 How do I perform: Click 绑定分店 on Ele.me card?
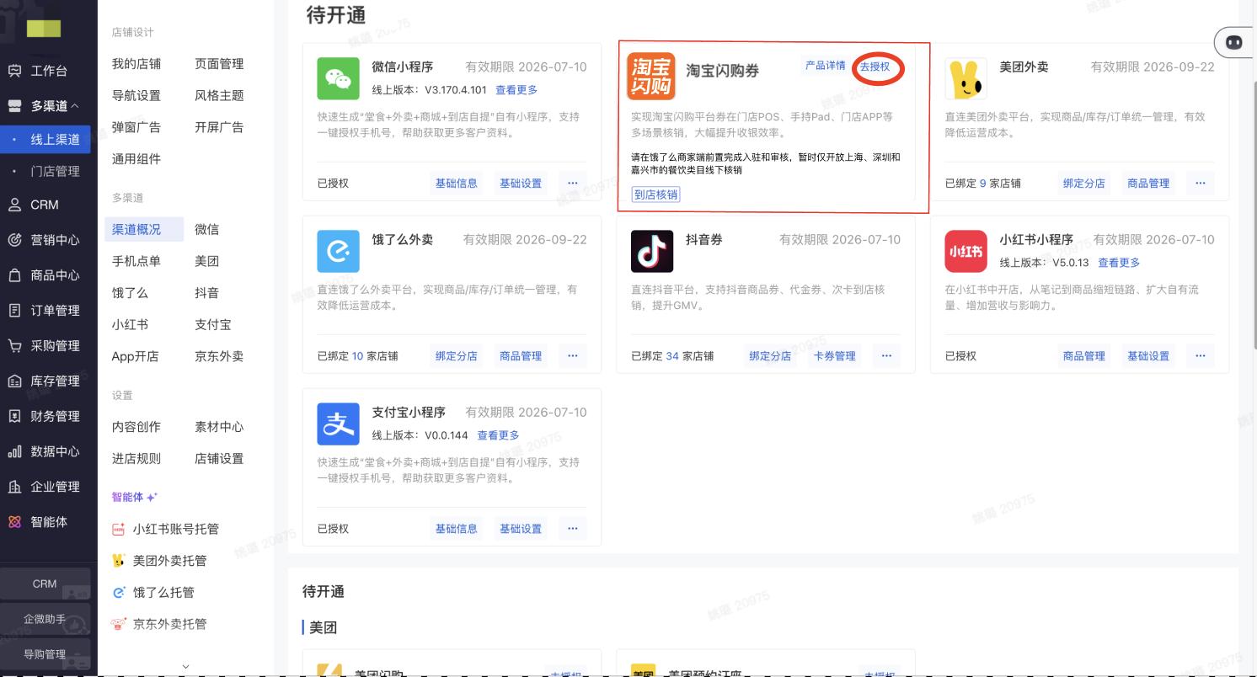456,356
